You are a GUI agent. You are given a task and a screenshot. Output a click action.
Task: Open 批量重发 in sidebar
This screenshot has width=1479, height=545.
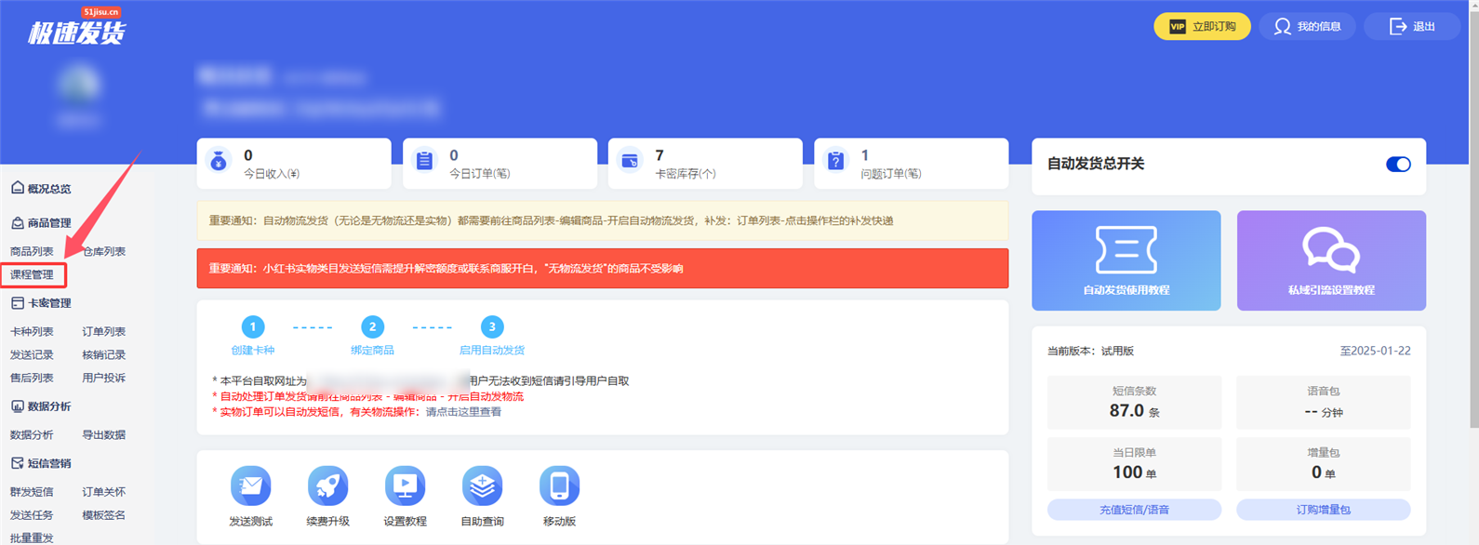(32, 538)
